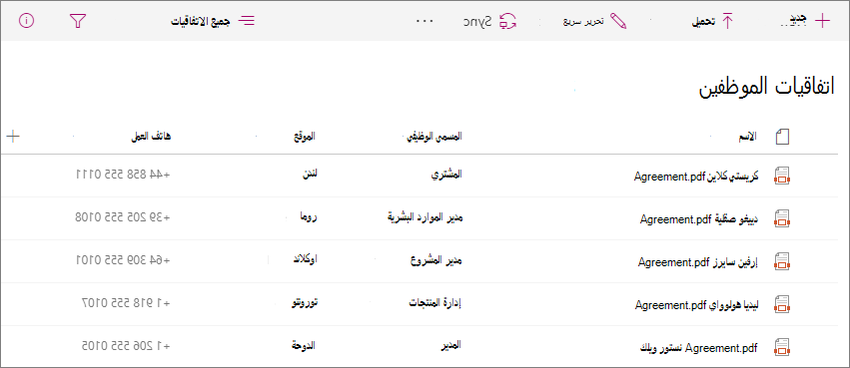Open دييغو صقلية Agreement.pdf
This screenshot has height=368, width=850.
(x=699, y=219)
